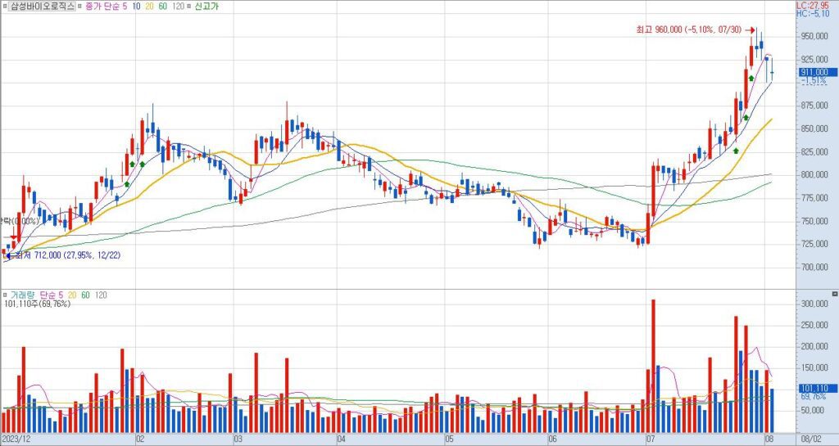Click the blue 911,000 current price tag

pos(819,72)
